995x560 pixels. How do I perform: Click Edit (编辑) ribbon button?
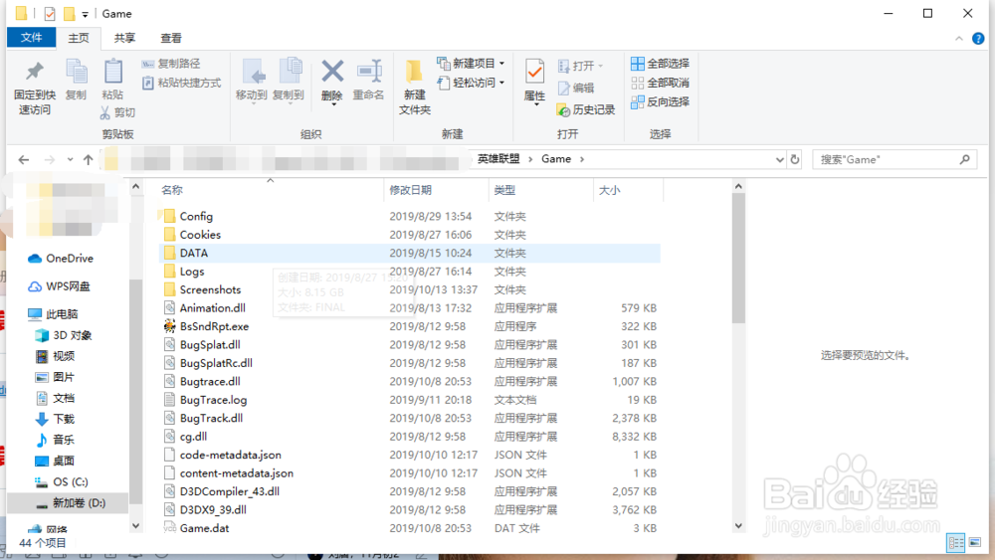coord(576,88)
